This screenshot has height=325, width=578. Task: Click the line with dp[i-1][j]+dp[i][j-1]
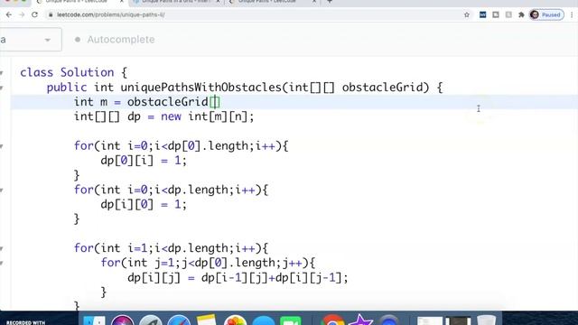coord(238,277)
